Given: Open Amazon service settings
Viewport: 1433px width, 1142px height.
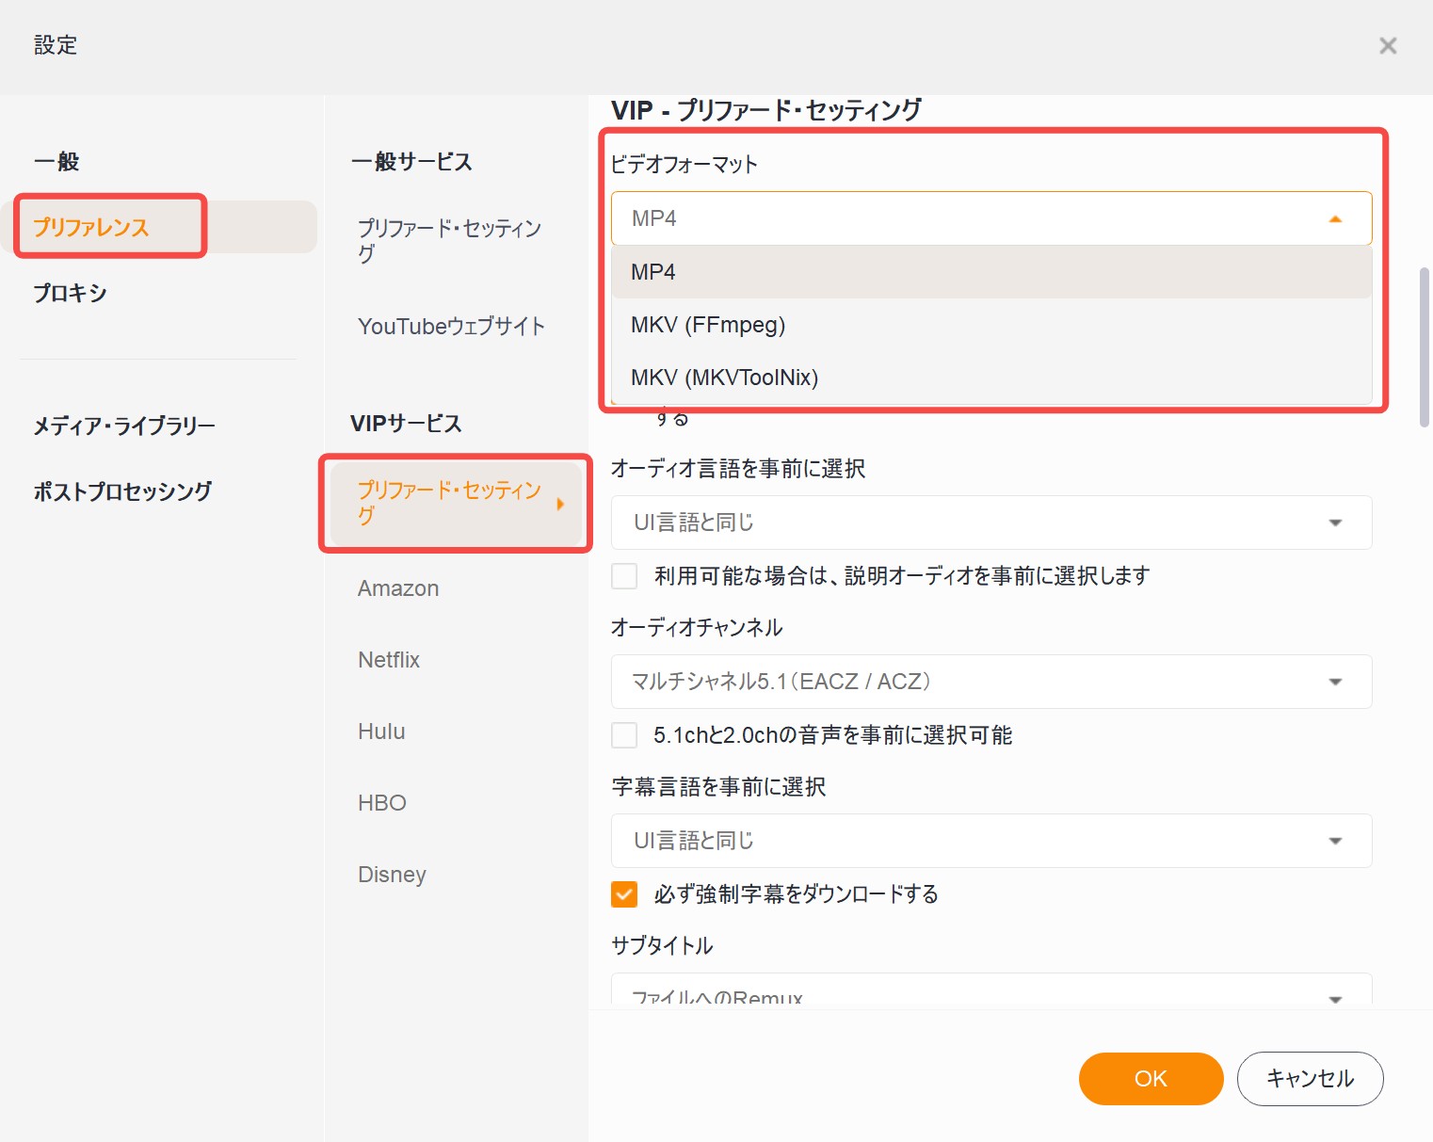Looking at the screenshot, I should pos(398,588).
